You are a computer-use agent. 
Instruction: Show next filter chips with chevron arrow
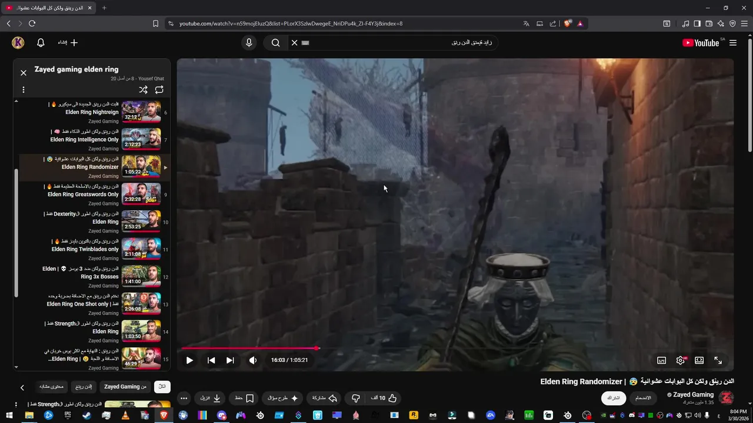[22, 387]
